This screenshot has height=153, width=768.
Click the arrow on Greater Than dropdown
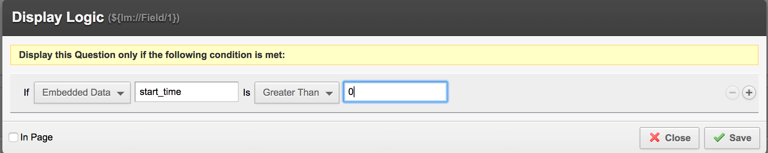(x=329, y=93)
